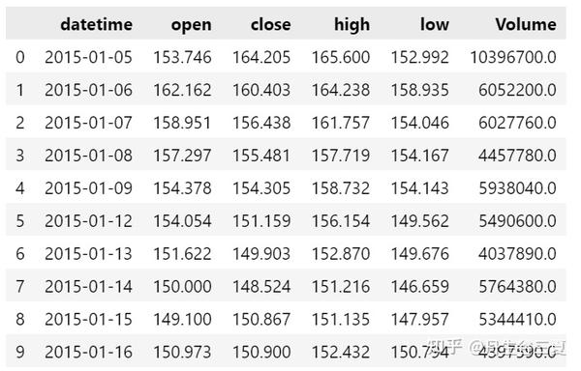Image resolution: width=581 pixels, height=371 pixels.
Task: Select the high value 157.719
Action: pyautogui.click(x=341, y=156)
